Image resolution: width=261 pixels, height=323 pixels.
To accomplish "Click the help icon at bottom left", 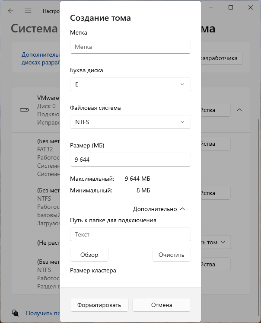I will [x=15, y=313].
